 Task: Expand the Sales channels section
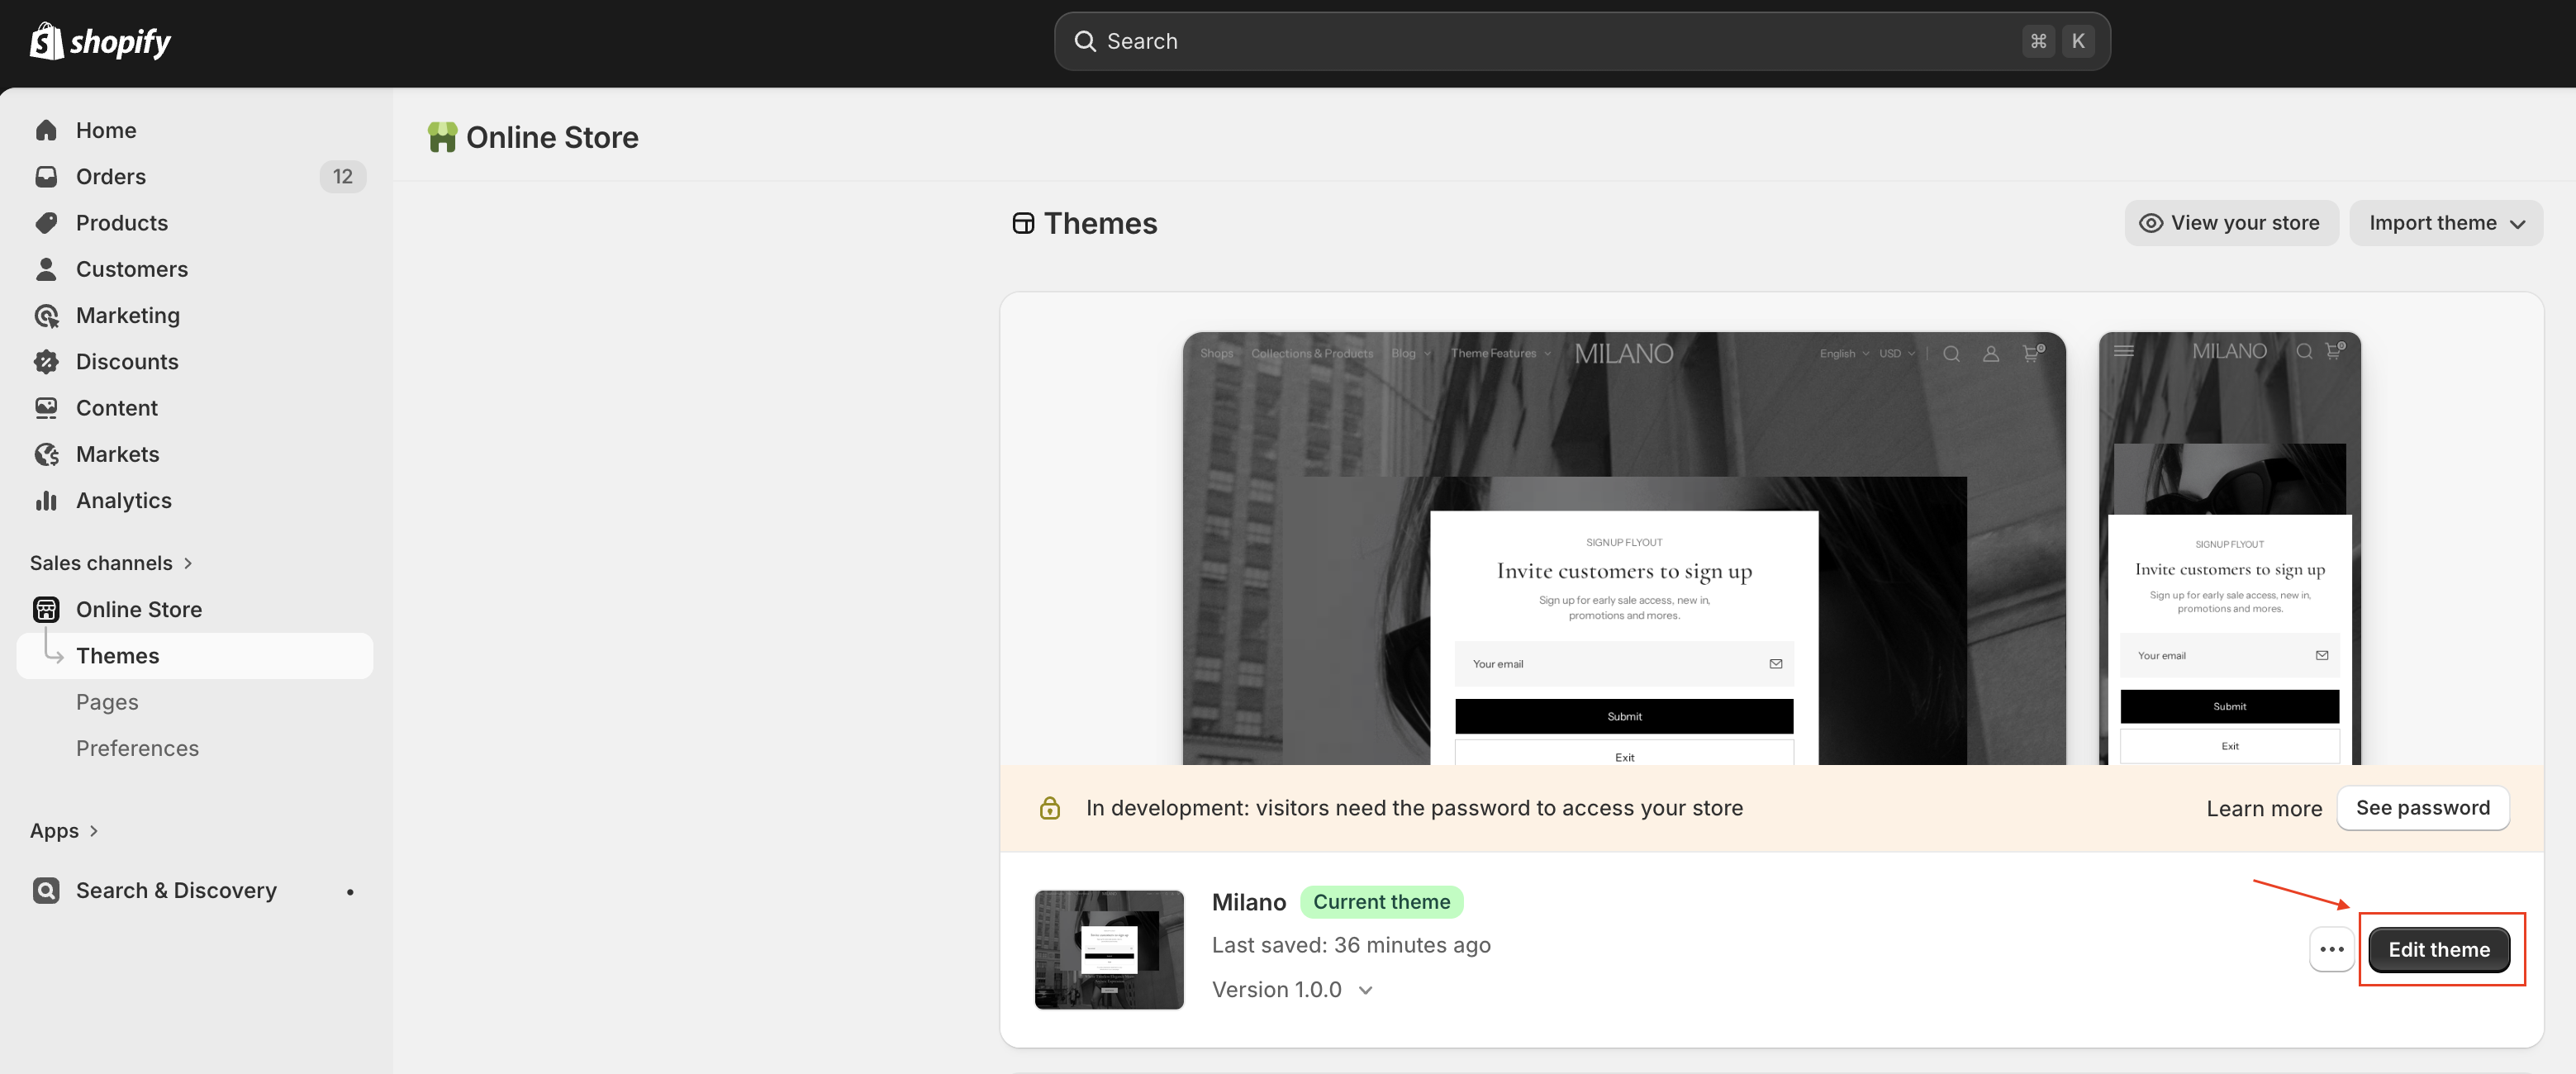pyautogui.click(x=111, y=563)
